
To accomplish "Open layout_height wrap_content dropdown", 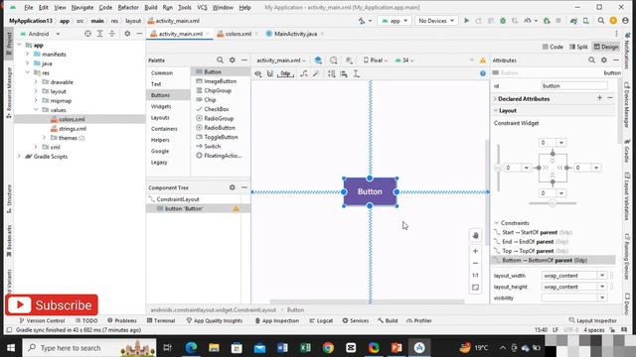I will (x=602, y=287).
